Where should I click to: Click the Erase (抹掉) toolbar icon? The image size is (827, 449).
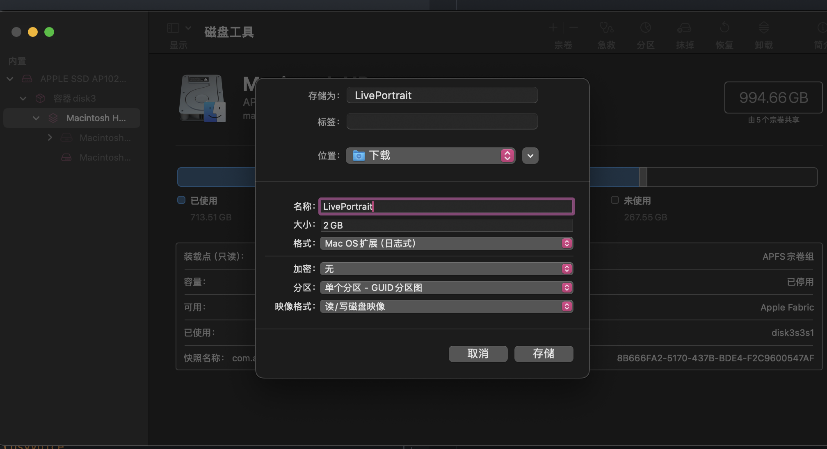[x=684, y=28]
